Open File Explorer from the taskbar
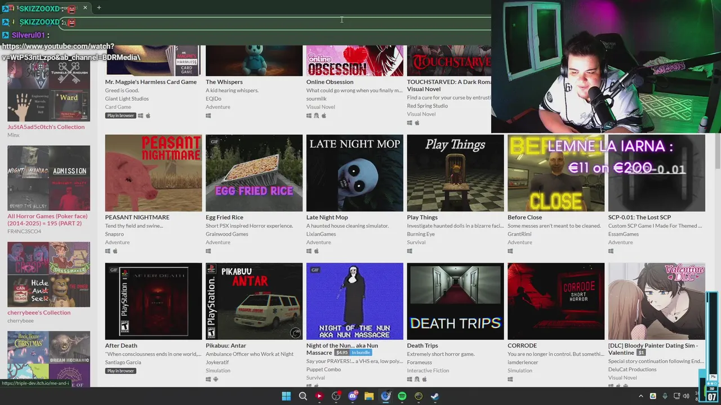This screenshot has width=721, height=405. pyautogui.click(x=369, y=396)
